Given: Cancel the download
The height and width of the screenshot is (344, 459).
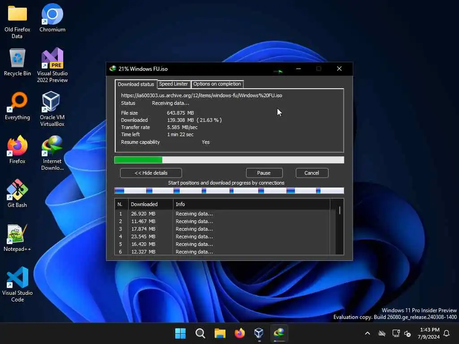Looking at the screenshot, I should click(312, 173).
